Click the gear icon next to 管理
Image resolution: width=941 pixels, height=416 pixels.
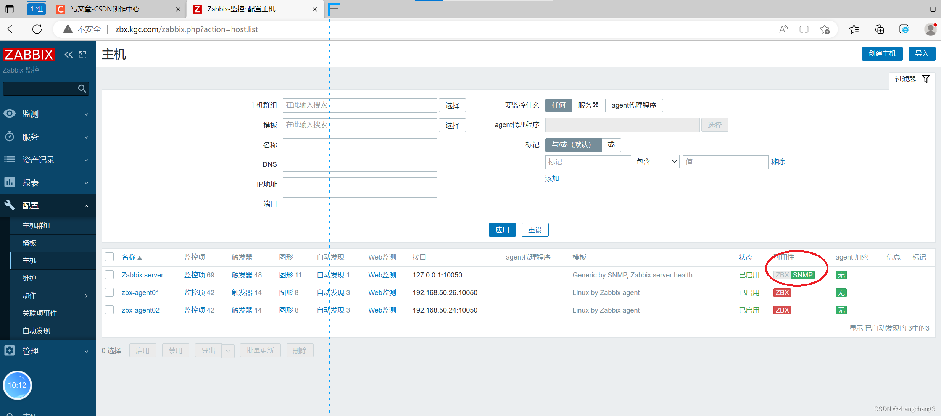pyautogui.click(x=10, y=350)
